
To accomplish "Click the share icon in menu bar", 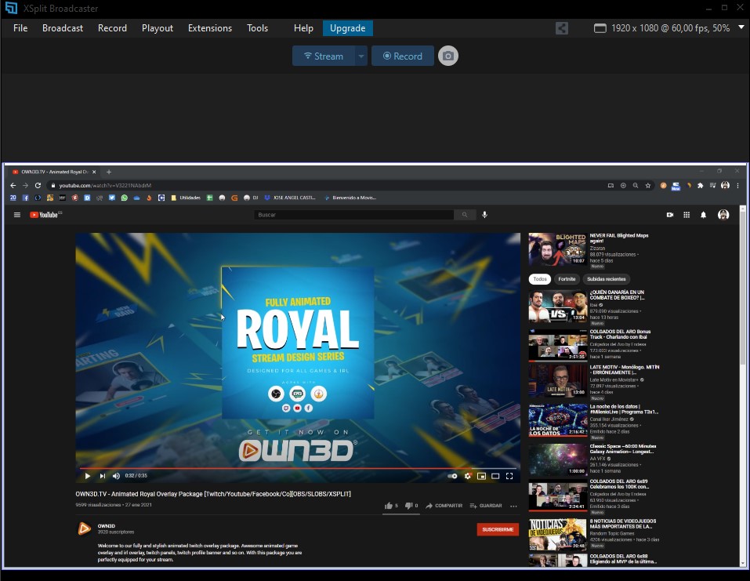I will click(x=562, y=28).
